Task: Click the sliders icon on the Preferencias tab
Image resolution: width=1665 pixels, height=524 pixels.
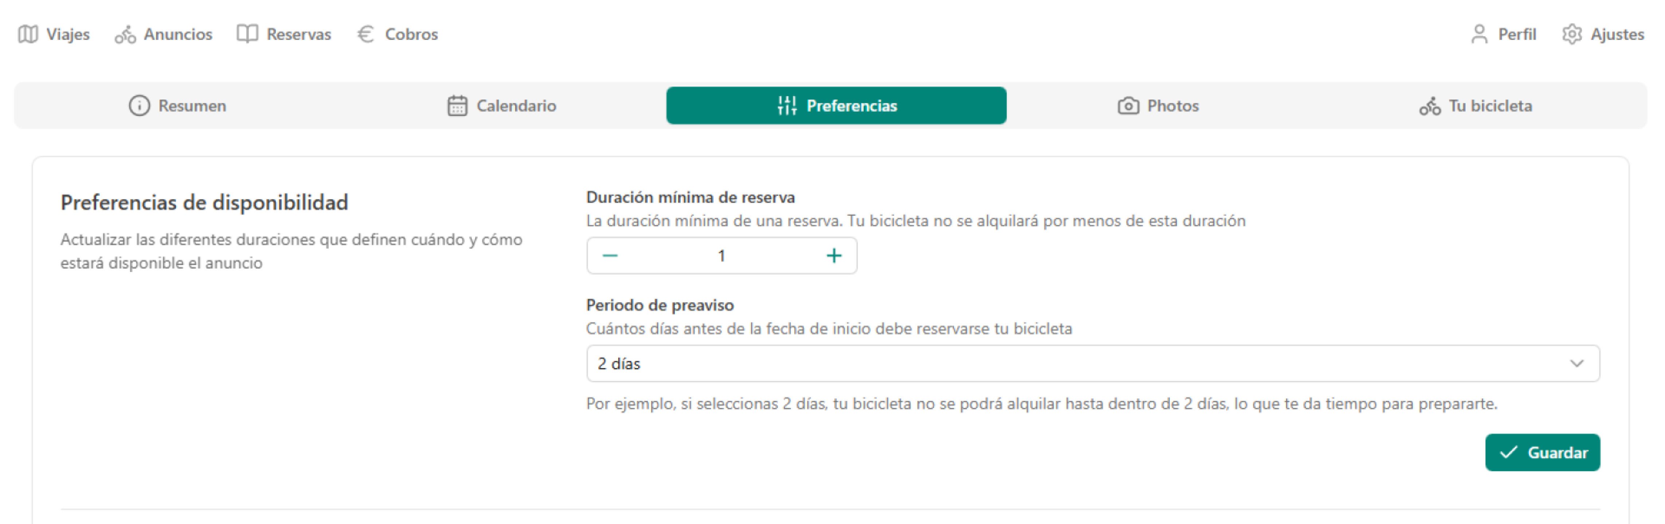Action: [x=787, y=105]
